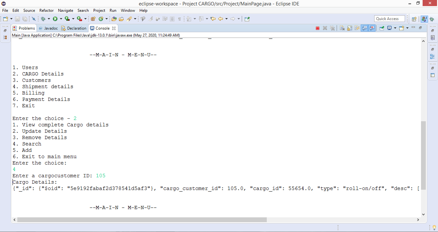This screenshot has height=232, width=438.
Task: Terminate the program with red stop icon
Action: 318,28
